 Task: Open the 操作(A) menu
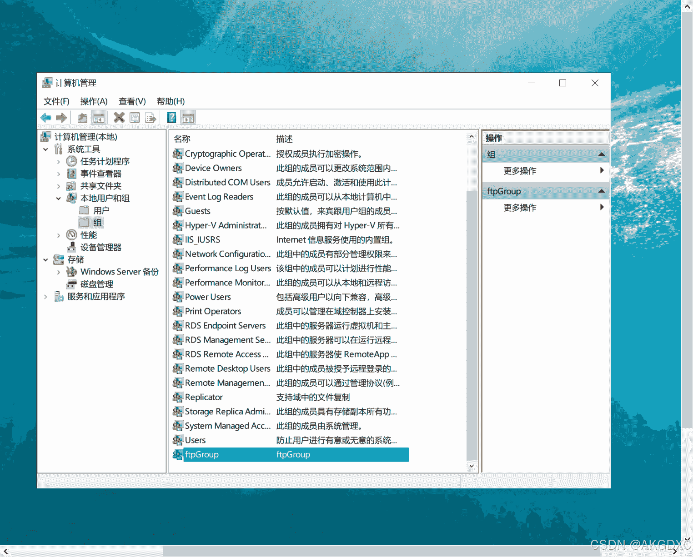click(x=94, y=101)
